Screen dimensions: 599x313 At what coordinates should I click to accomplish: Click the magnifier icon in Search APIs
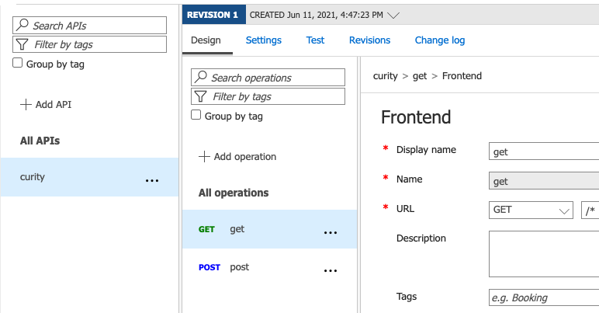coord(23,24)
